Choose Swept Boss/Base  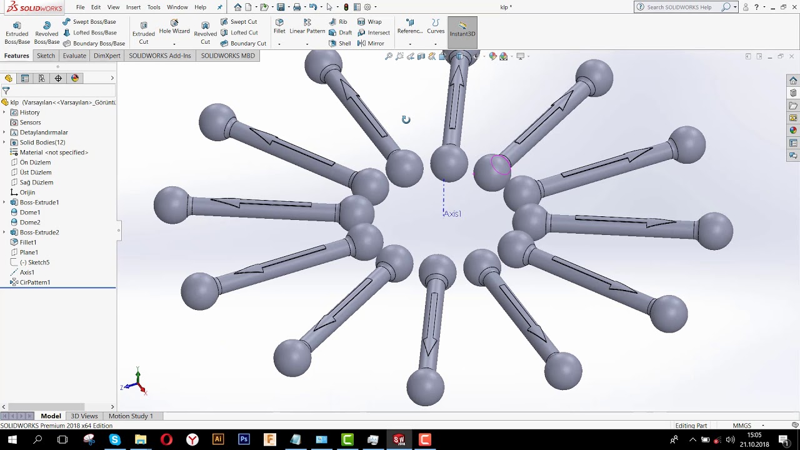[x=89, y=22]
